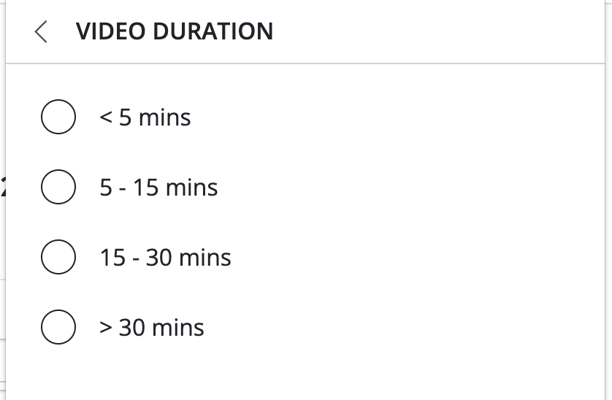Select the '15 - 30 mins' radio button
Image resolution: width=612 pixels, height=400 pixels.
[58, 258]
